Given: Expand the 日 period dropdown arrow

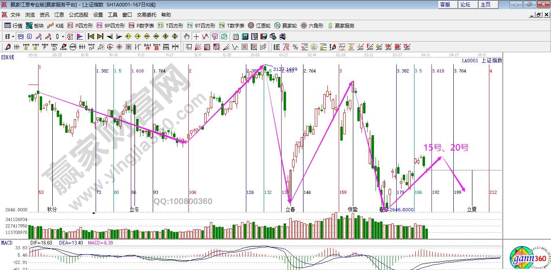Looking at the screenshot, I should [x=13, y=36].
